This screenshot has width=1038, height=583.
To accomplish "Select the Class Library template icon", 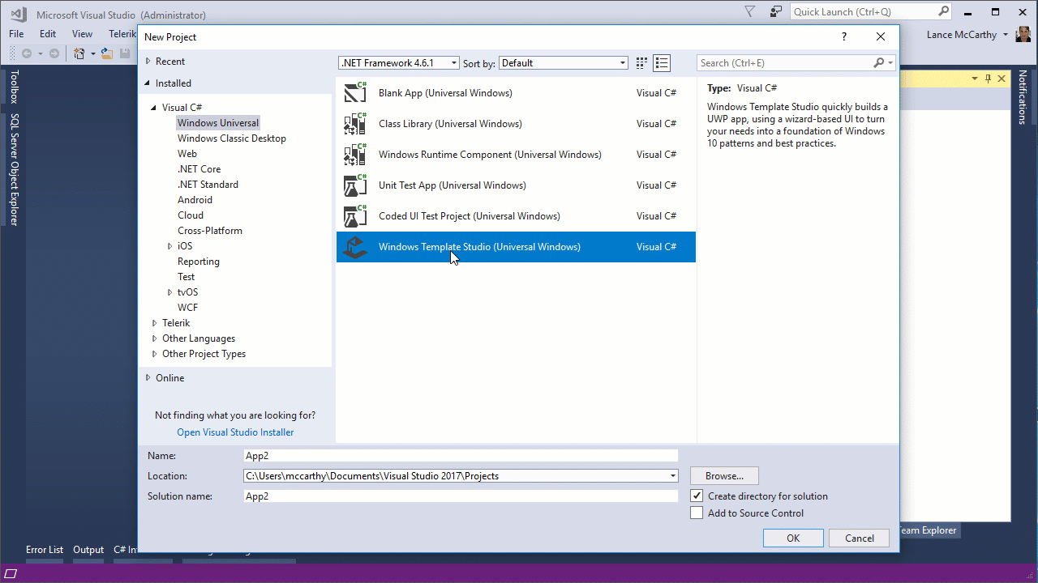I will 355,124.
